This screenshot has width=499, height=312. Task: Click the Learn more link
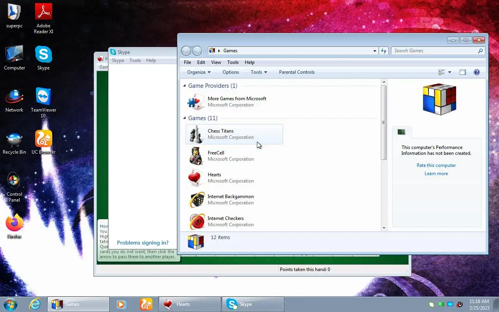pos(436,174)
